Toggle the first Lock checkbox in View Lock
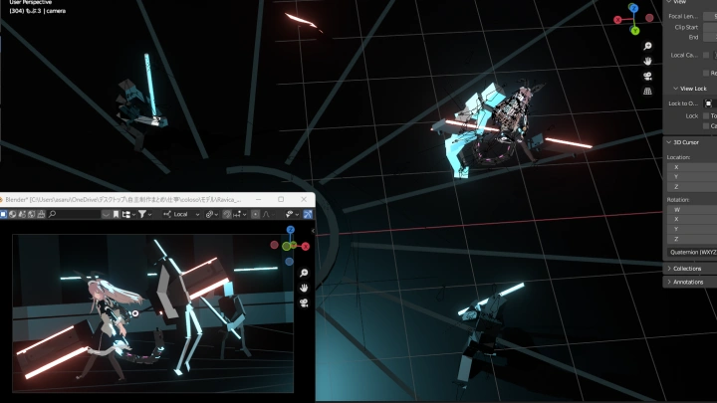 click(706, 116)
